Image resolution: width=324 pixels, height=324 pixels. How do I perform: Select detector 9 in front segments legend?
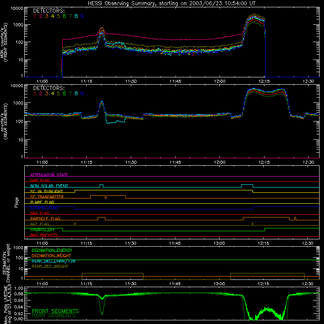[x=82, y=16]
